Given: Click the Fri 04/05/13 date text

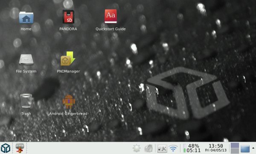Looking at the screenshot, I should tap(215, 150).
